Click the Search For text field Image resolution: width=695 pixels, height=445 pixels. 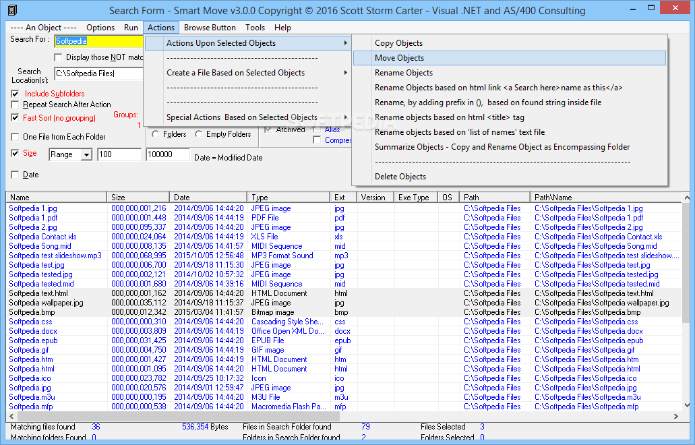click(98, 41)
